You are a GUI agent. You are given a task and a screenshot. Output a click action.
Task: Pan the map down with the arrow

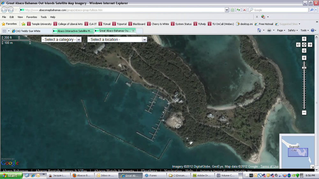(x=304, y=51)
